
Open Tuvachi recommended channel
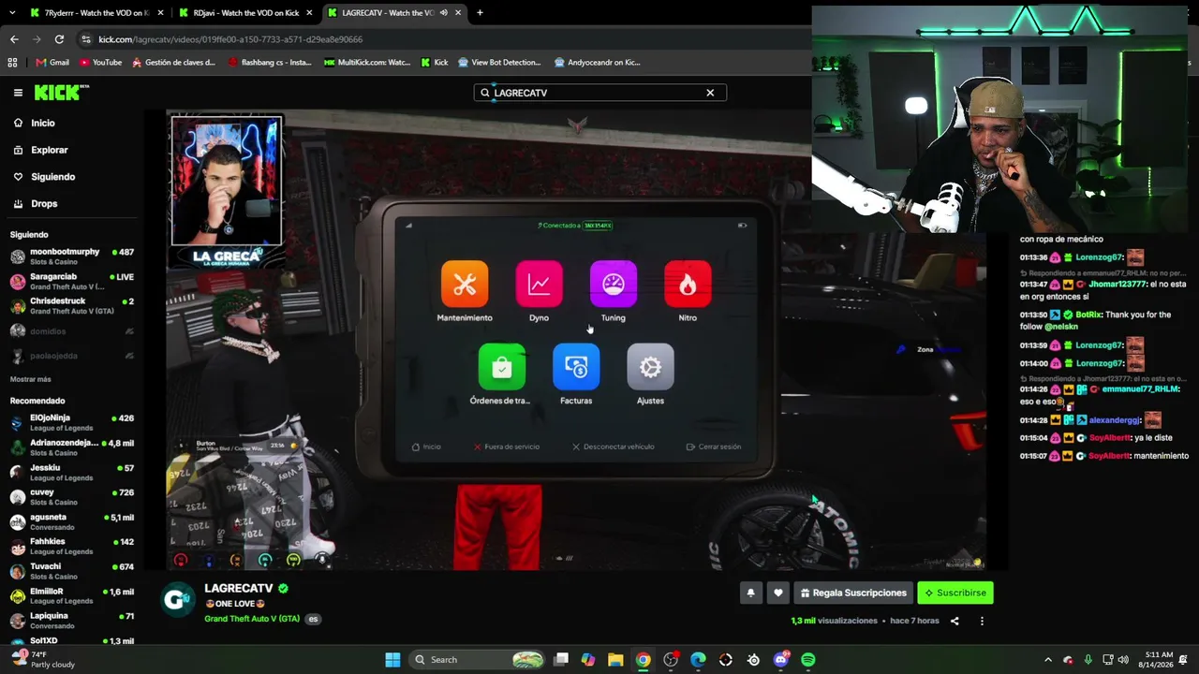click(x=72, y=571)
